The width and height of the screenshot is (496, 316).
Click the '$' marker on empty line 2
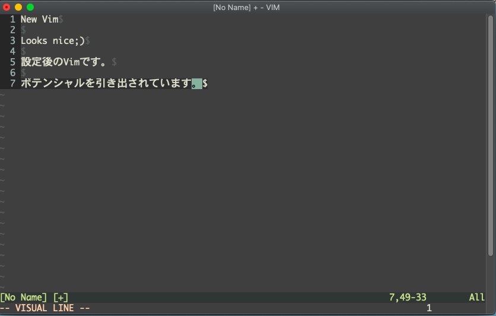pos(23,30)
